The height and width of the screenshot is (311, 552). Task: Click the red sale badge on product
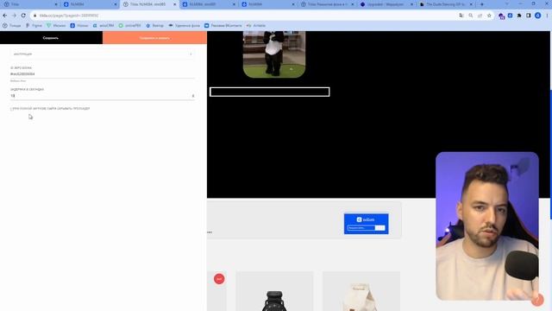[219, 279]
